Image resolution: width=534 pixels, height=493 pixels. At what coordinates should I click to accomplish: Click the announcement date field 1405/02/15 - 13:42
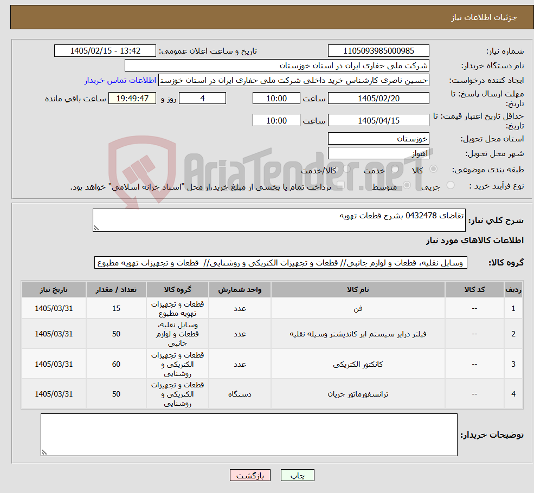(x=105, y=51)
